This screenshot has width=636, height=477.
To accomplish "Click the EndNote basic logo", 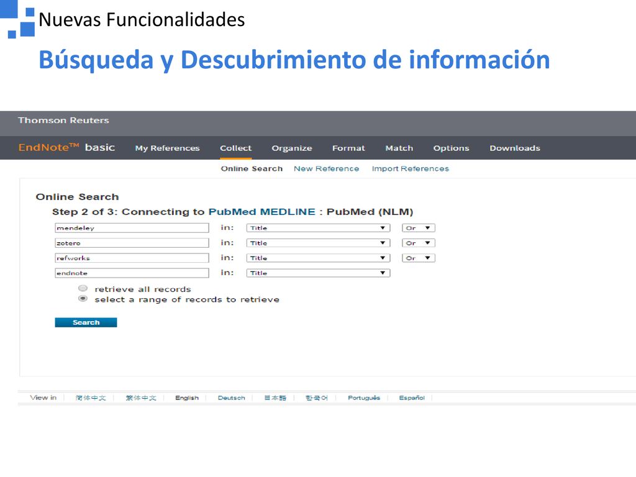I will pos(66,147).
